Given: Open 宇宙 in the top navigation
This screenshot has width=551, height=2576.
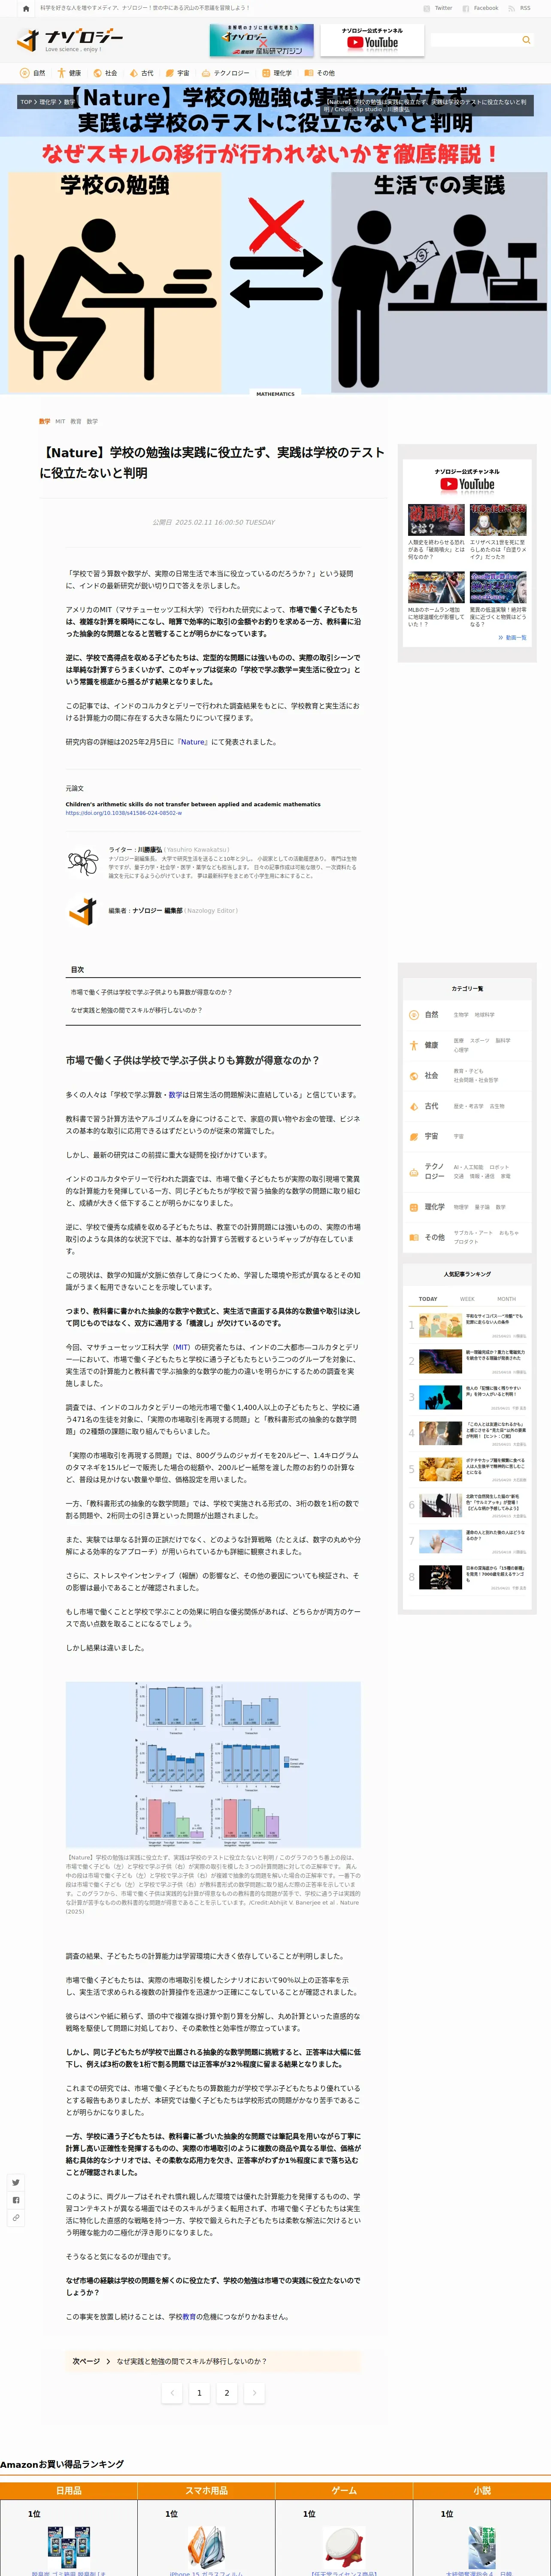Looking at the screenshot, I should point(177,73).
